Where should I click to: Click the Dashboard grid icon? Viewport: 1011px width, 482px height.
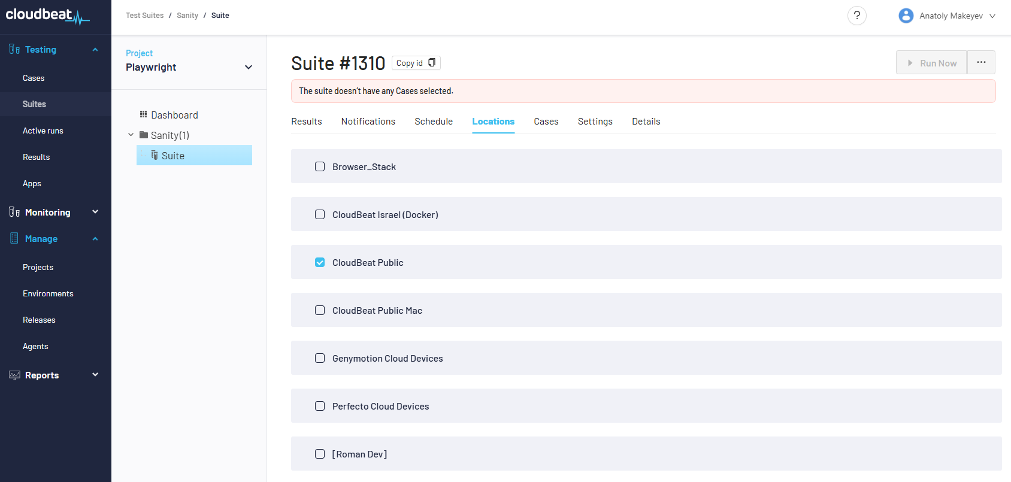pyautogui.click(x=143, y=114)
